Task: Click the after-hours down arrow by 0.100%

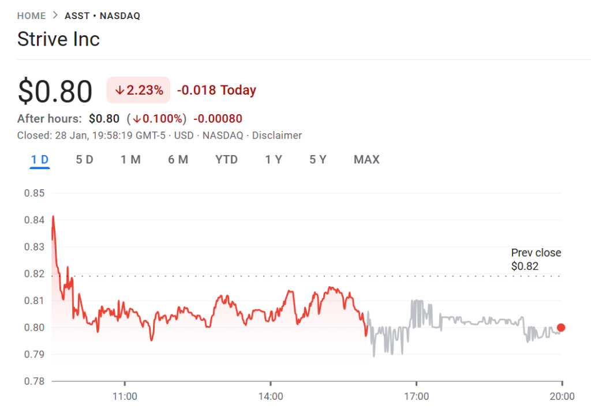Action: click(x=137, y=119)
